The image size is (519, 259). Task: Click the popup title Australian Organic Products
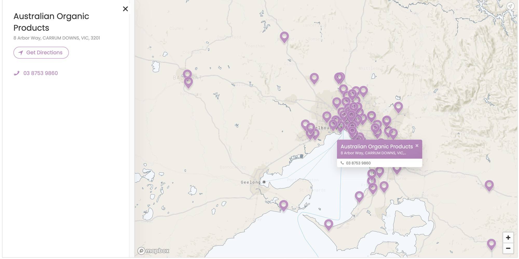[377, 147]
